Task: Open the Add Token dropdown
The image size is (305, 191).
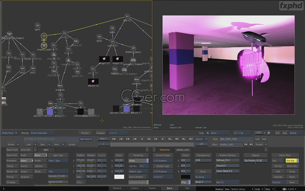Action: (x=86, y=139)
